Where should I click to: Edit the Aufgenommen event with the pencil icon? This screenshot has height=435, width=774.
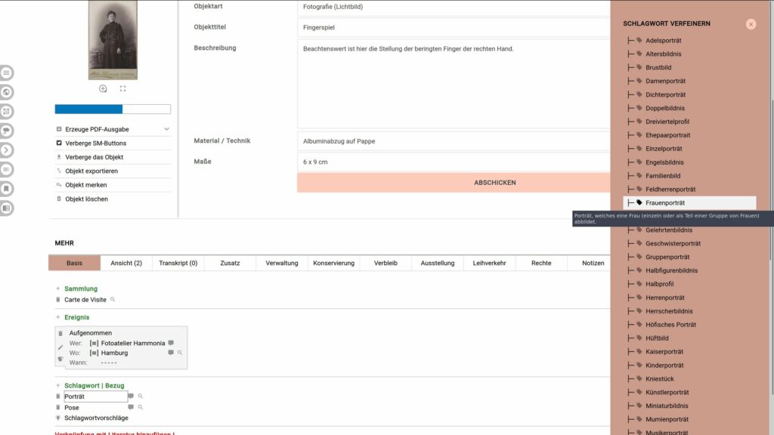tap(60, 347)
